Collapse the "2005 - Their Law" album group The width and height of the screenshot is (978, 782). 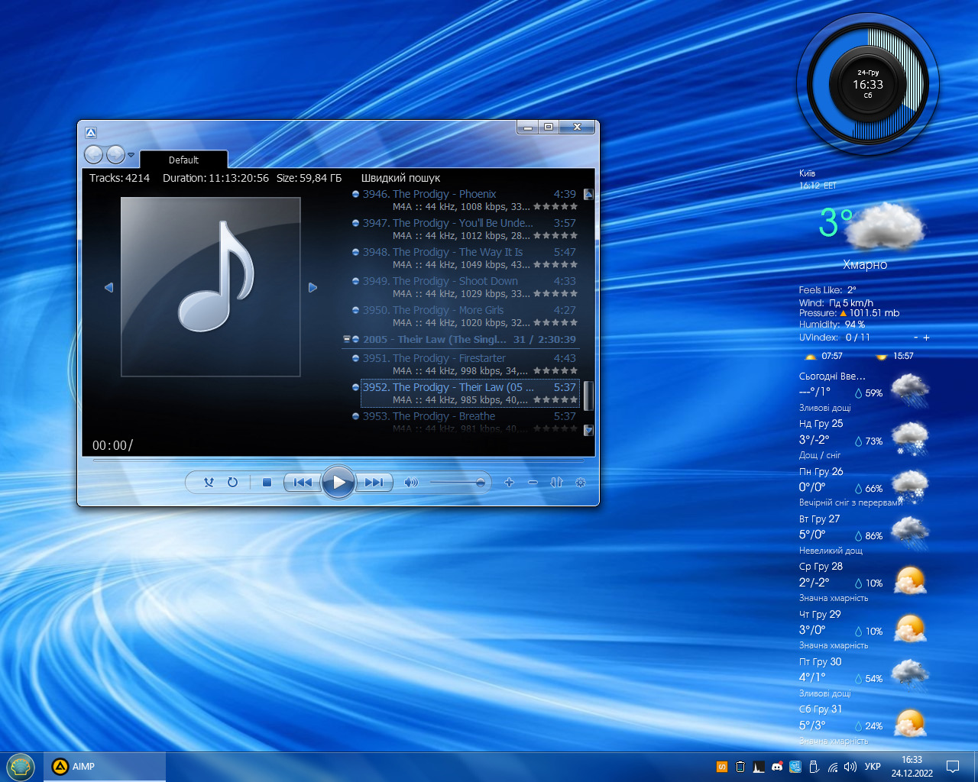[x=346, y=339]
